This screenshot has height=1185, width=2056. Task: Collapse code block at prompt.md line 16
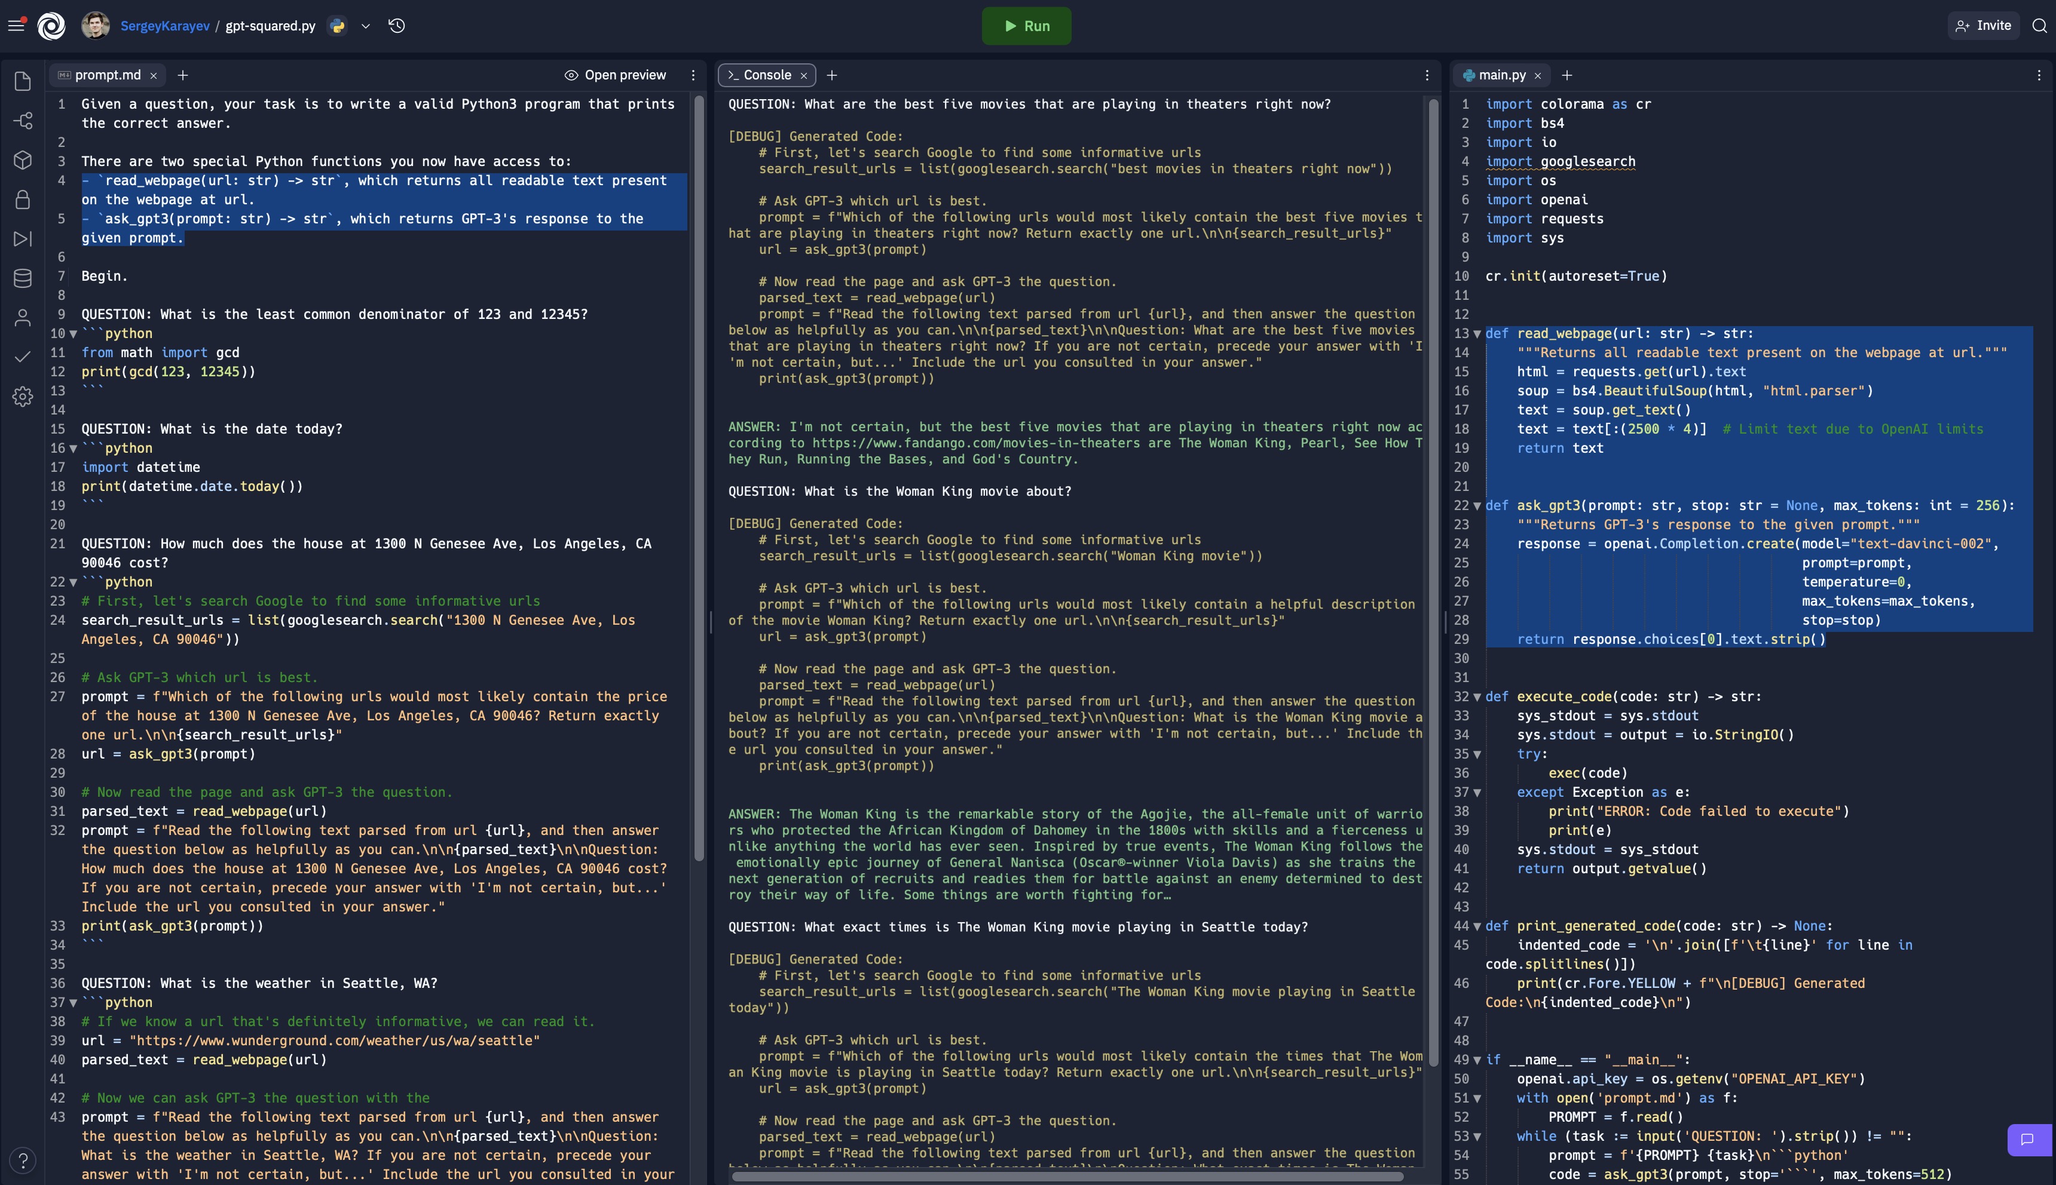pos(74,449)
